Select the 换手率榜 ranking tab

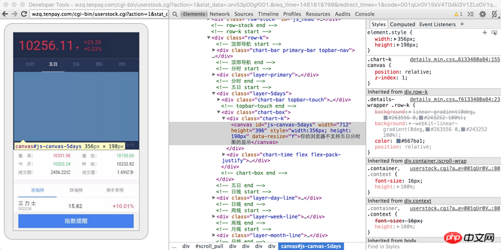(x=115, y=191)
